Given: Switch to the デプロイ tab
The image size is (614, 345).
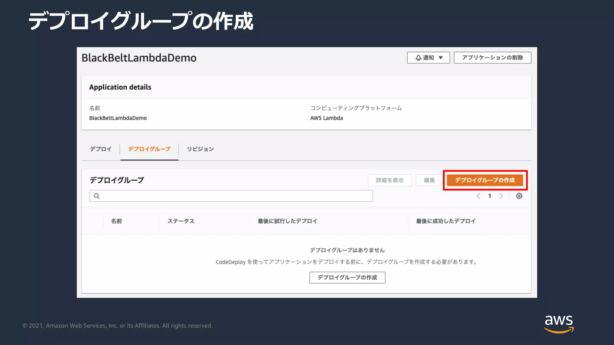Looking at the screenshot, I should pyautogui.click(x=101, y=149).
